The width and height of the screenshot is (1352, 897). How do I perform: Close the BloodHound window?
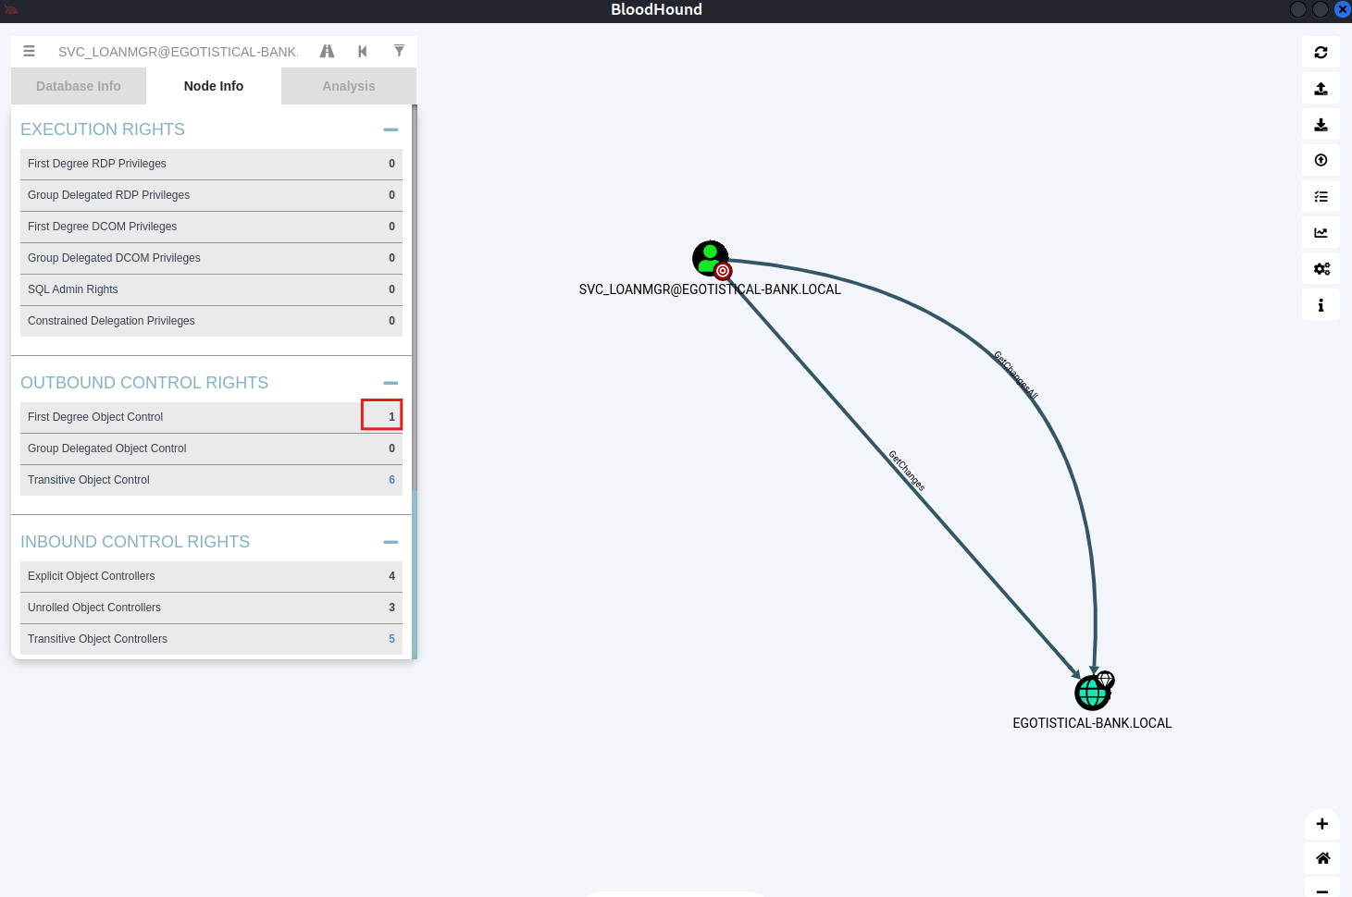click(1343, 9)
